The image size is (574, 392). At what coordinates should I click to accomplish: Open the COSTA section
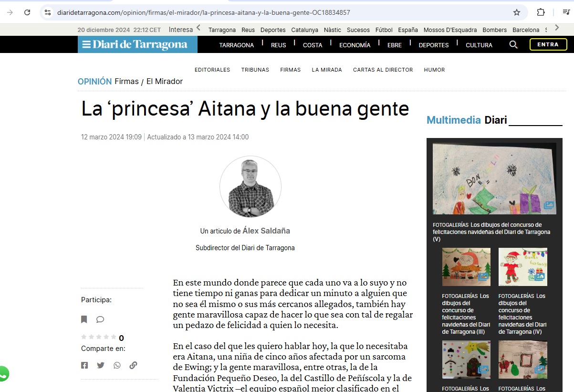[x=313, y=45]
